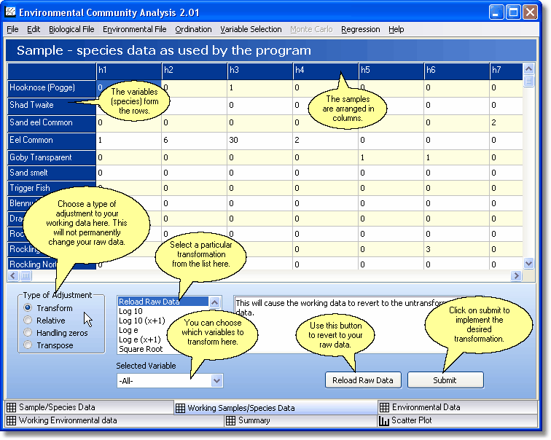Image resolution: width=551 pixels, height=440 pixels.
Task: Open the Regression menu
Action: [361, 29]
